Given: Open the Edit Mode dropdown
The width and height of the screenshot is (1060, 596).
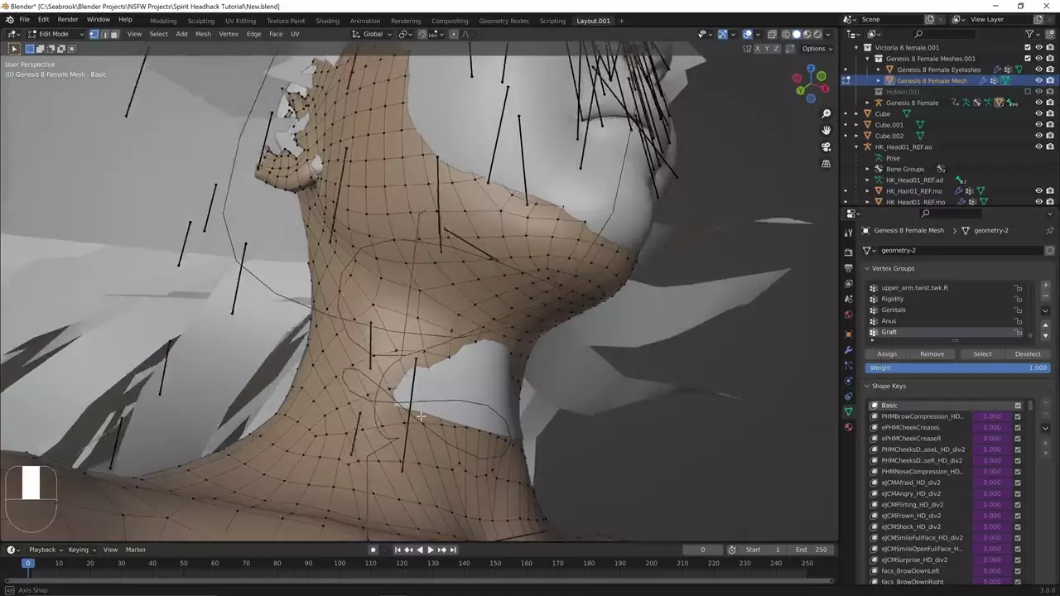Looking at the screenshot, I should (55, 34).
